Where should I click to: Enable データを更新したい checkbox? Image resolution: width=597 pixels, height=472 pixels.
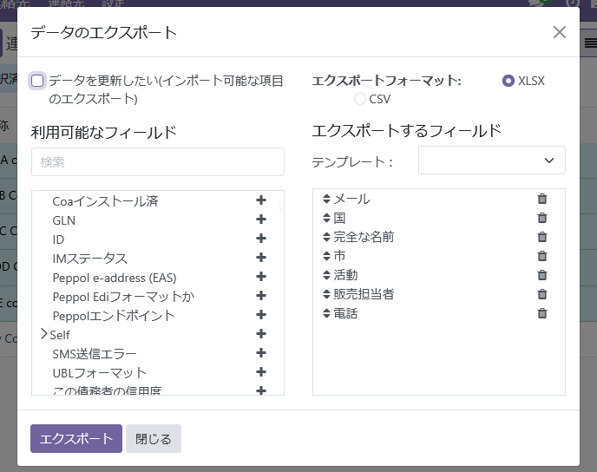tap(37, 81)
